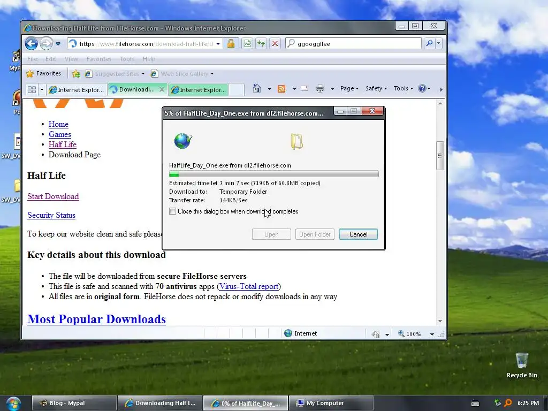Switch to the first Internet Explorer tab
The width and height of the screenshot is (548, 411).
(77, 90)
